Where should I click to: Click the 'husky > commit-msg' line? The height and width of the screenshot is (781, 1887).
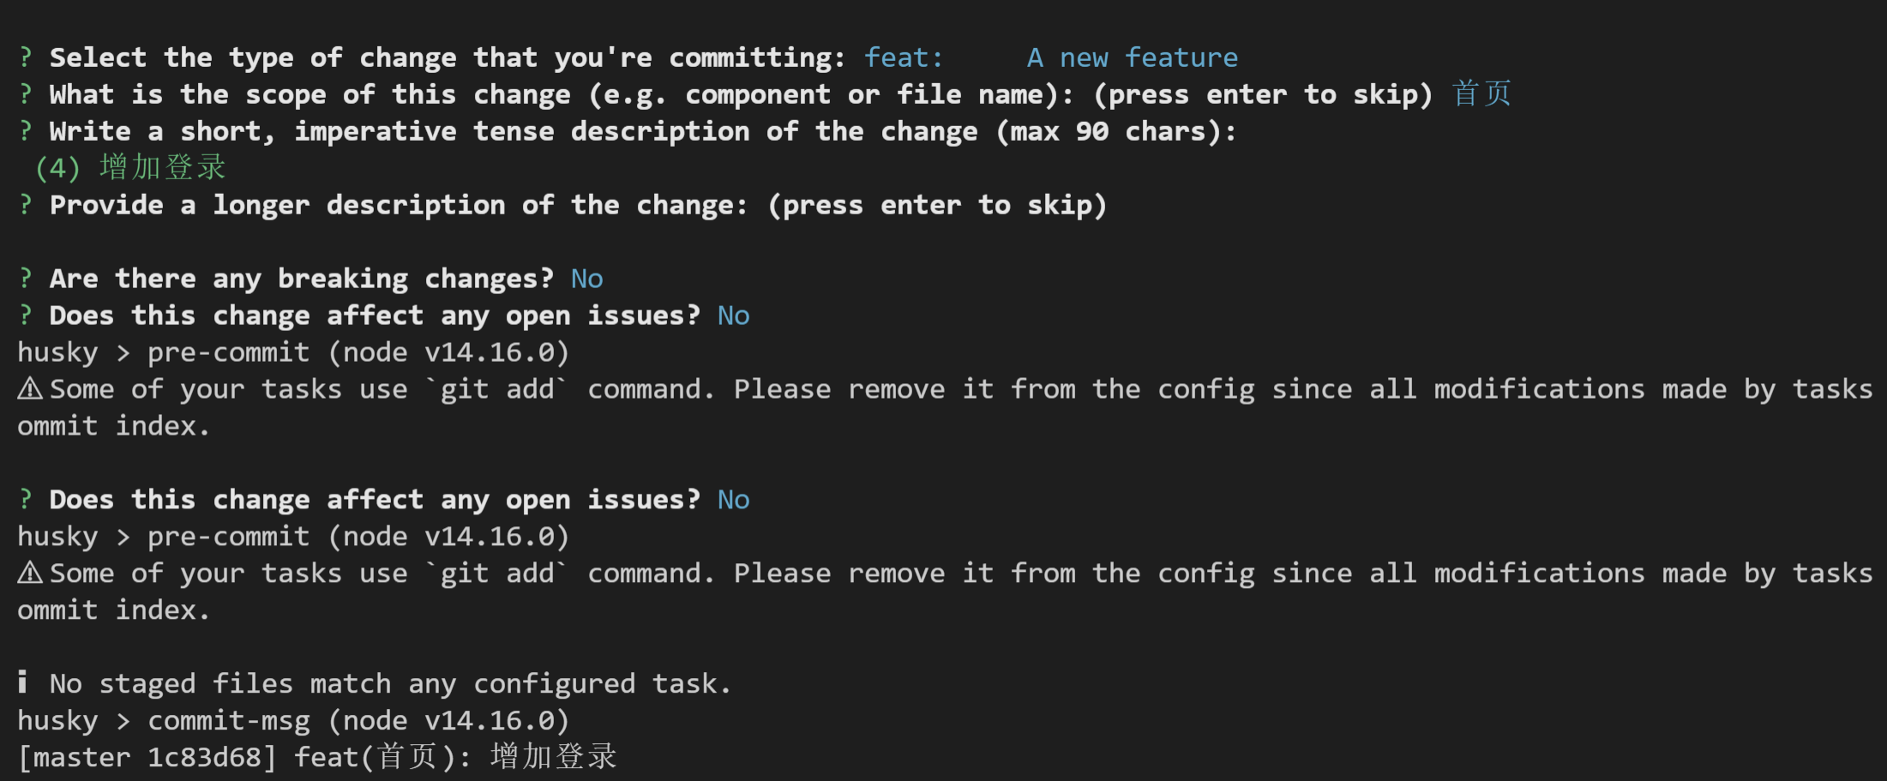click(293, 720)
